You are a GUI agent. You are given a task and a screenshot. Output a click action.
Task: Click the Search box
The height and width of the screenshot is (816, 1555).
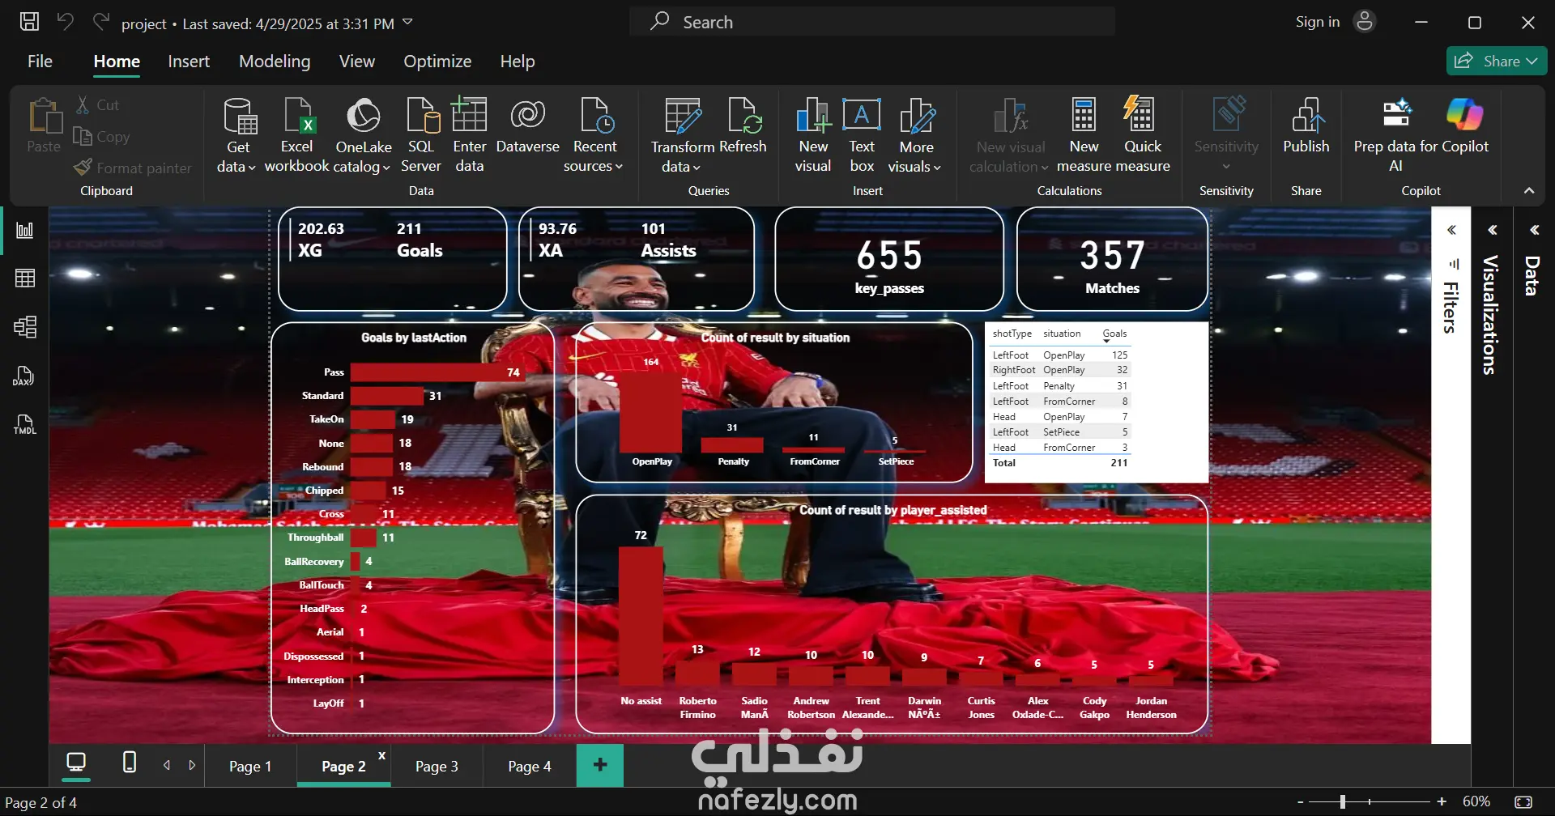[872, 22]
